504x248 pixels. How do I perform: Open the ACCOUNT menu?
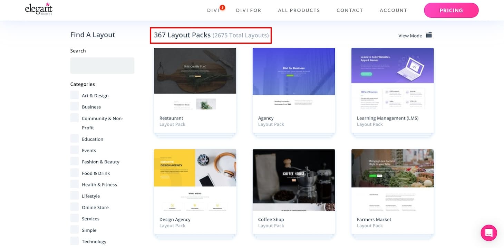(393, 10)
